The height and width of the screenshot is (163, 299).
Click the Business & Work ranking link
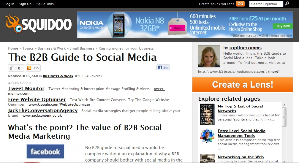click(58, 76)
